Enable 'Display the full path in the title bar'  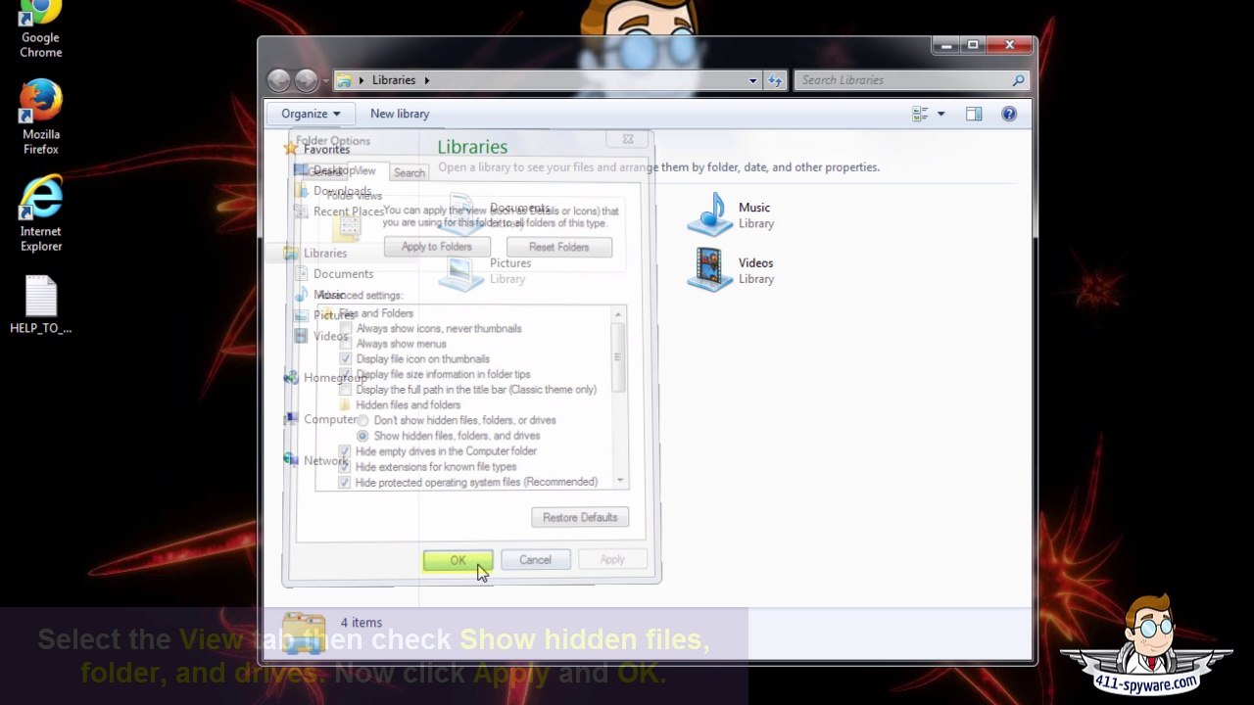345,390
